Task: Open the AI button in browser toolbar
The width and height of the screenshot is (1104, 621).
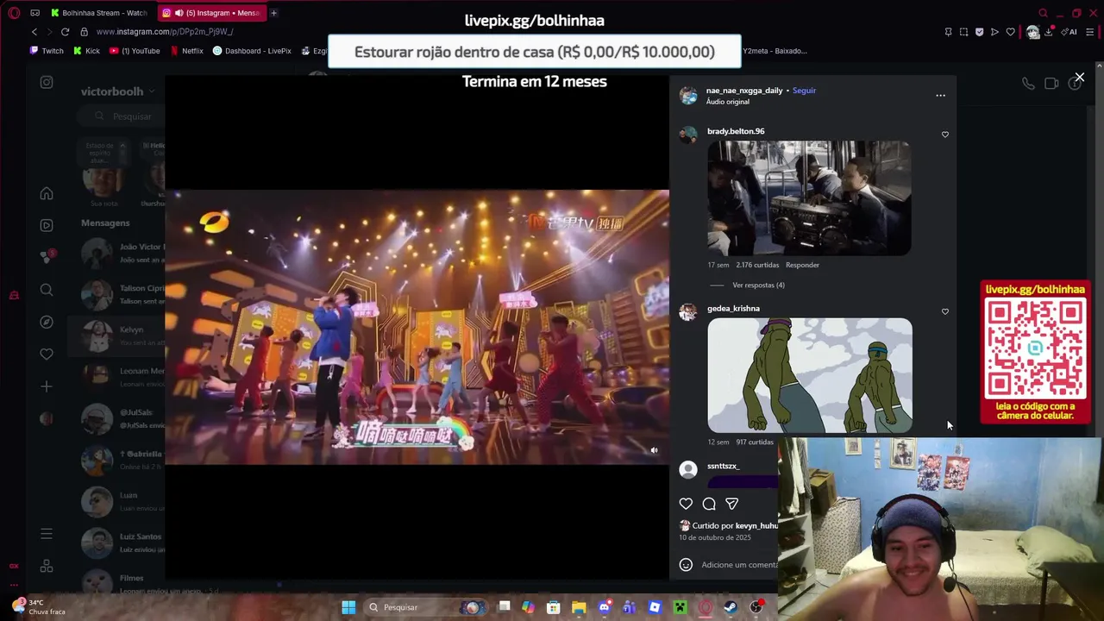Action: pyautogui.click(x=1069, y=32)
